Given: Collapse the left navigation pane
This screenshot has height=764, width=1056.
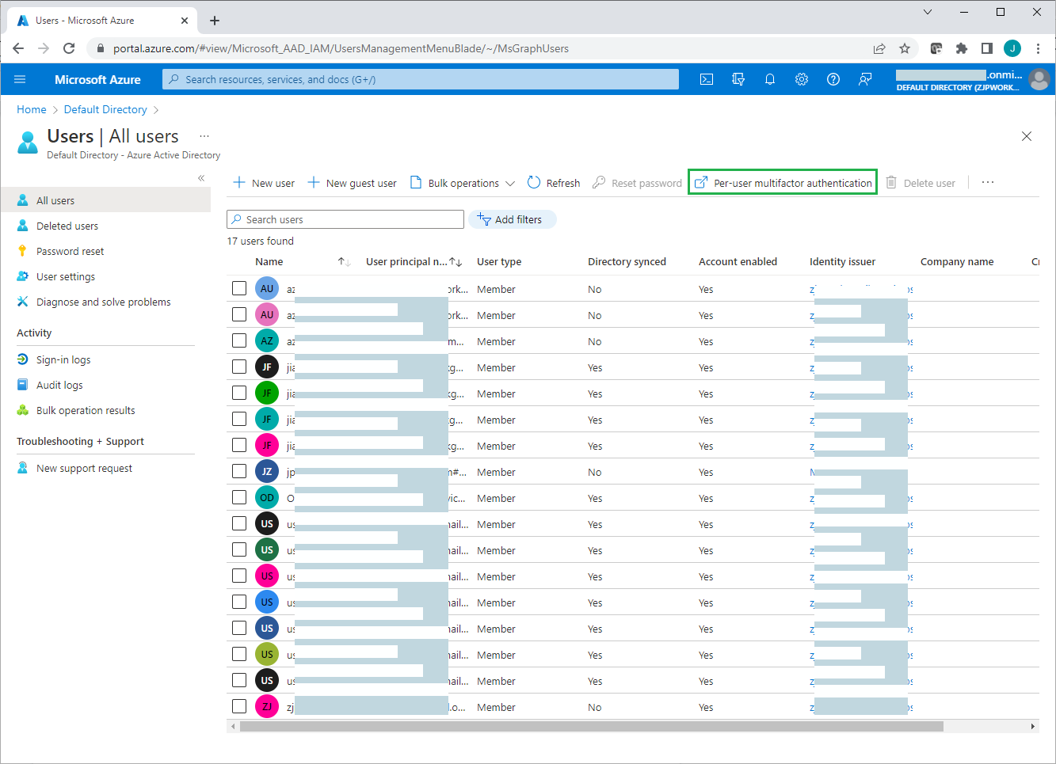Looking at the screenshot, I should click(x=201, y=178).
